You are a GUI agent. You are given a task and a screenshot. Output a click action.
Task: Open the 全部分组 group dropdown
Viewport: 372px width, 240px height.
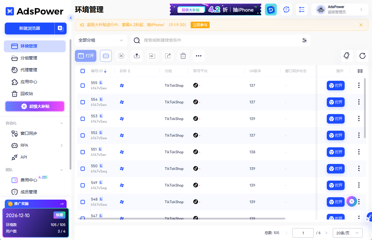101,40
